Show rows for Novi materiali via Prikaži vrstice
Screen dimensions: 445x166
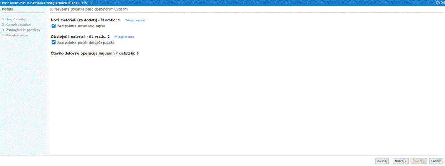[x=134, y=20]
